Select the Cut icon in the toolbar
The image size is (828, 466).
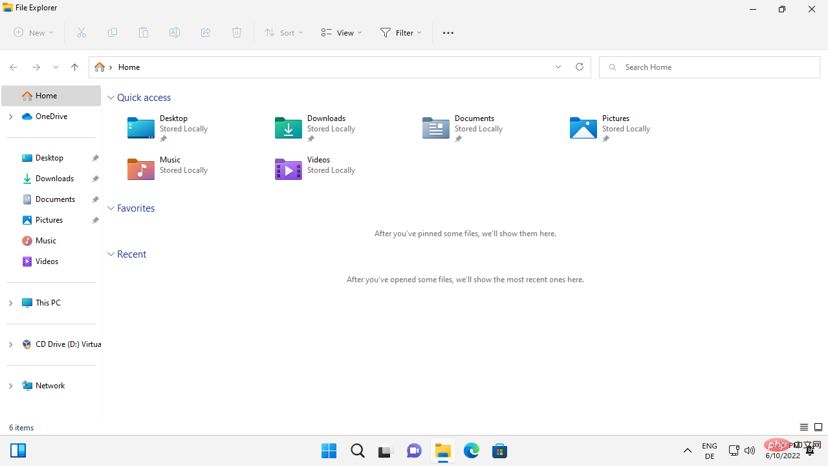point(81,32)
